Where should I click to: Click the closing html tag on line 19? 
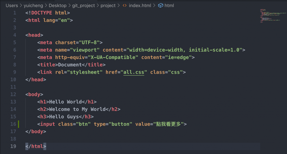(36, 146)
